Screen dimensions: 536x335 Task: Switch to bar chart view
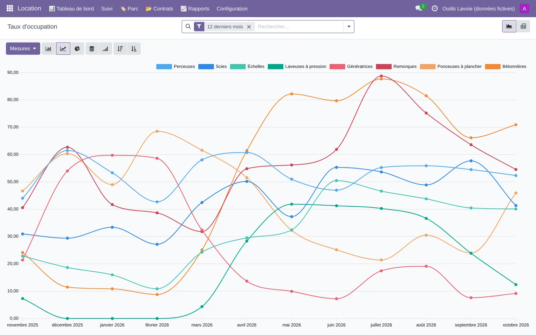click(49, 49)
